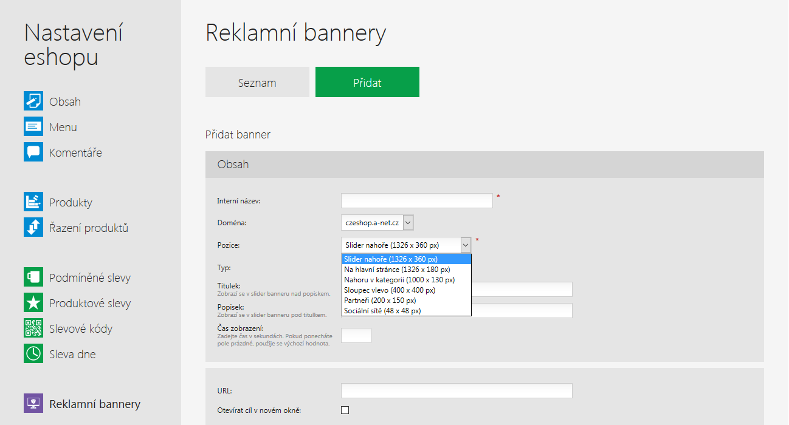The height and width of the screenshot is (425, 789).
Task: Click the Menu sidebar icon
Action: coord(33,126)
